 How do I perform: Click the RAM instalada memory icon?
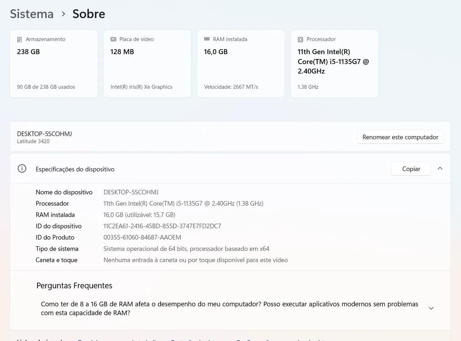207,39
